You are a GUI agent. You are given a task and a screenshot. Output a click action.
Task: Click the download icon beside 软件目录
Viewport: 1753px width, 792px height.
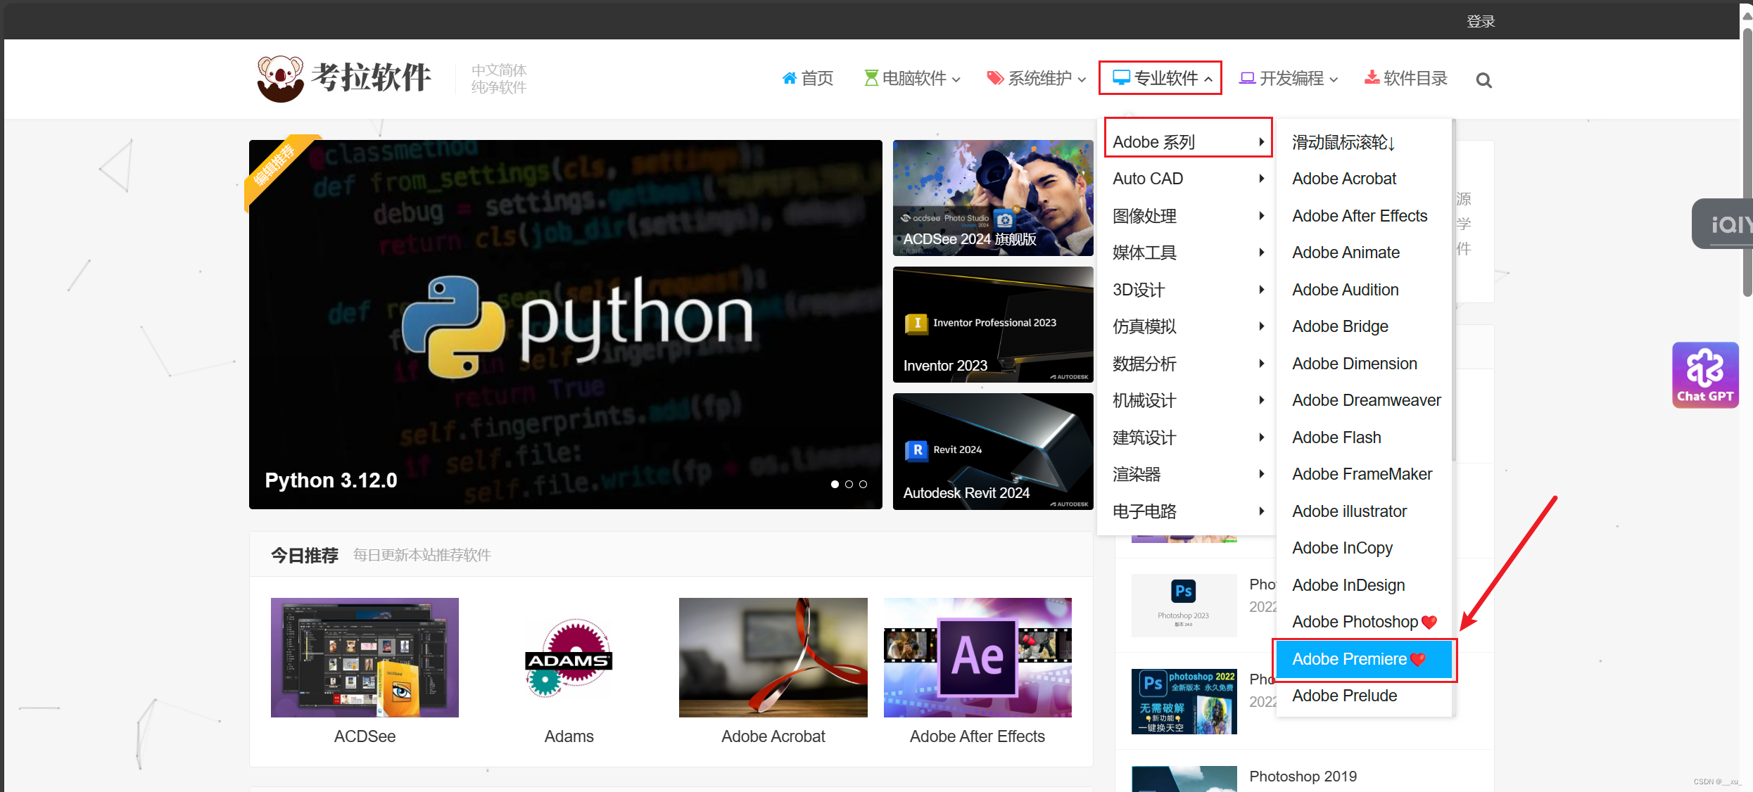click(x=1372, y=77)
